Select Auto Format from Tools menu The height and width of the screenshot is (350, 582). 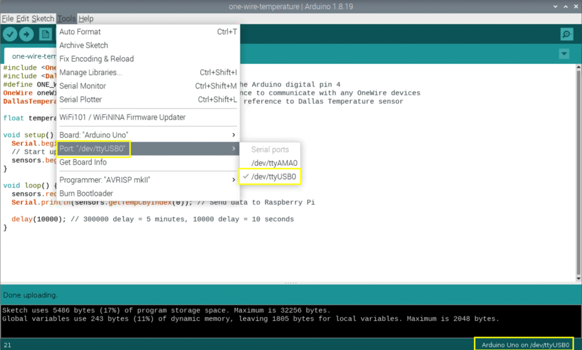click(x=80, y=32)
